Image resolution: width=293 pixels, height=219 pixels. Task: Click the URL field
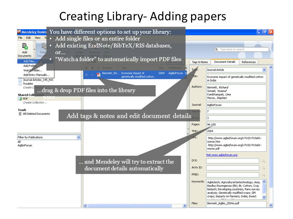coord(236,143)
